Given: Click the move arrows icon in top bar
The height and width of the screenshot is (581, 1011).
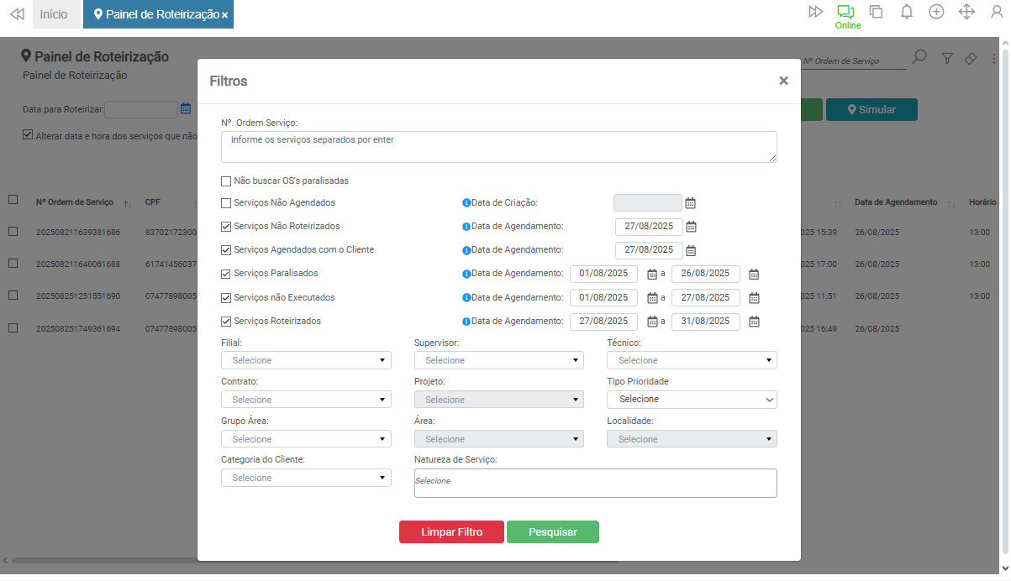Looking at the screenshot, I should coord(966,12).
